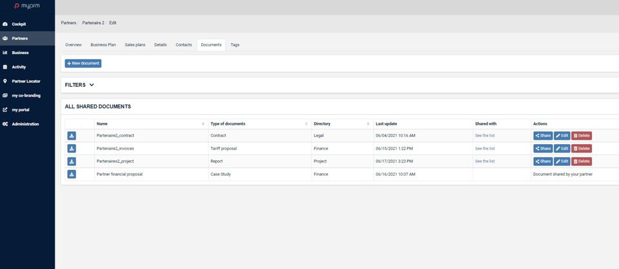Open the Business sidebar section
619x269 pixels.
27,53
